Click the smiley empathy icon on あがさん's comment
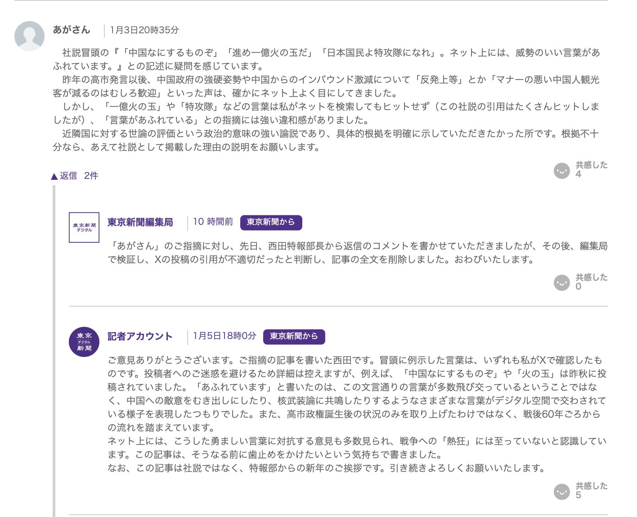Viewport: 637px width, 517px height. pos(561,171)
